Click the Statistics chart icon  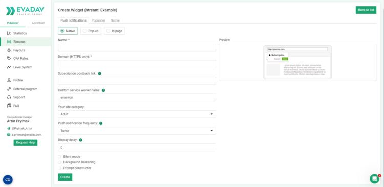click(9, 33)
